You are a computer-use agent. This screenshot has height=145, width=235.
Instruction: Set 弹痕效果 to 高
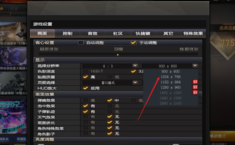(86, 100)
